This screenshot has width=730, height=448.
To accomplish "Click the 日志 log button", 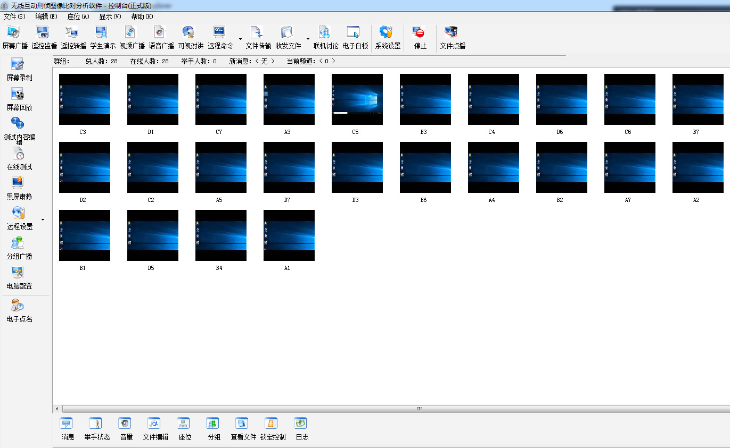I will [302, 429].
